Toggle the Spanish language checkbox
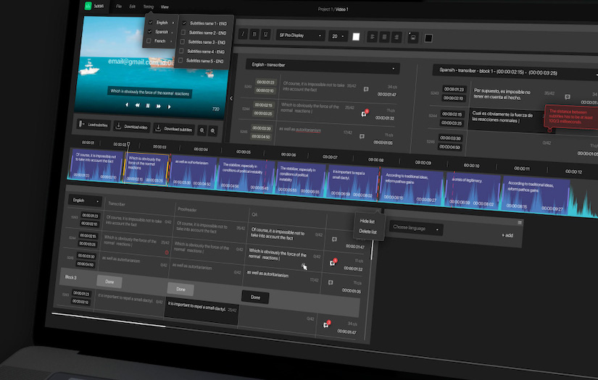This screenshot has height=380, width=598. 149,32
